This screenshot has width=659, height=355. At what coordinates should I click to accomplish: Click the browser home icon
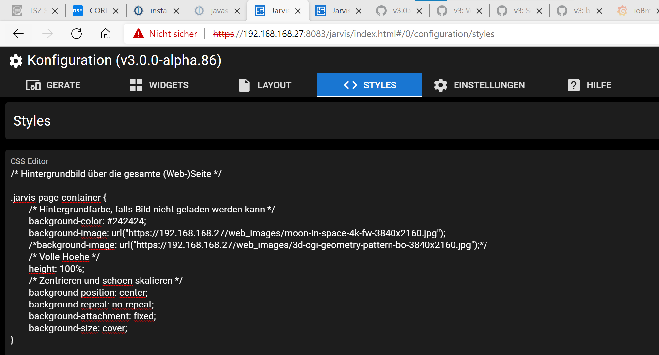coord(106,33)
